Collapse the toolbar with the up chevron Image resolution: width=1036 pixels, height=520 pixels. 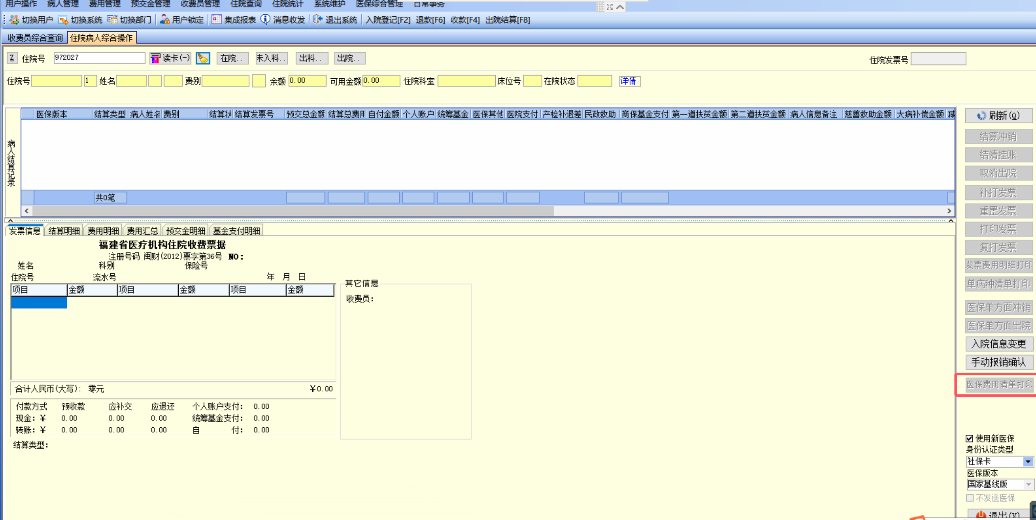620,7
